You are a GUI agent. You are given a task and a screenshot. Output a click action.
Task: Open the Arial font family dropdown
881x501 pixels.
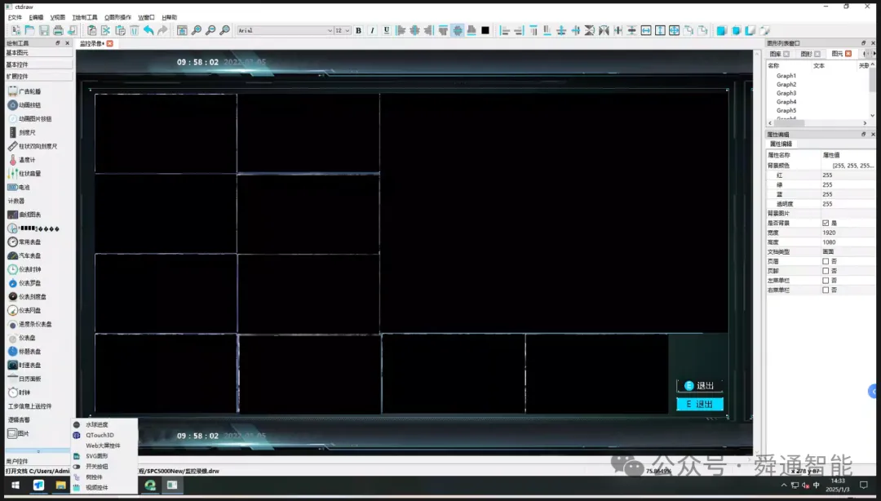coord(285,30)
